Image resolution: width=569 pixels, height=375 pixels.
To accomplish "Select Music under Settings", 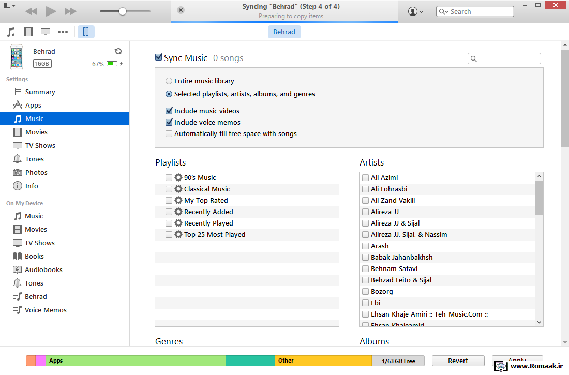I will [65, 119].
